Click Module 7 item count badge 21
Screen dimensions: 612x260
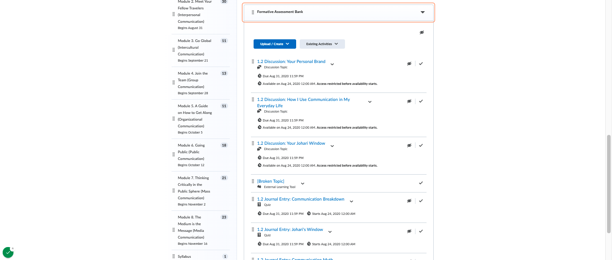(x=224, y=178)
